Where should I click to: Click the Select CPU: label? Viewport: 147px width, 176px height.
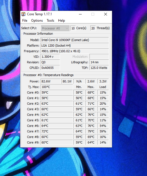[29, 28]
